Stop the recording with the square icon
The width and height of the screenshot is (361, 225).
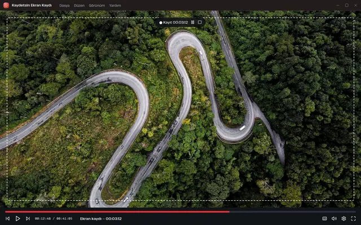point(200,22)
